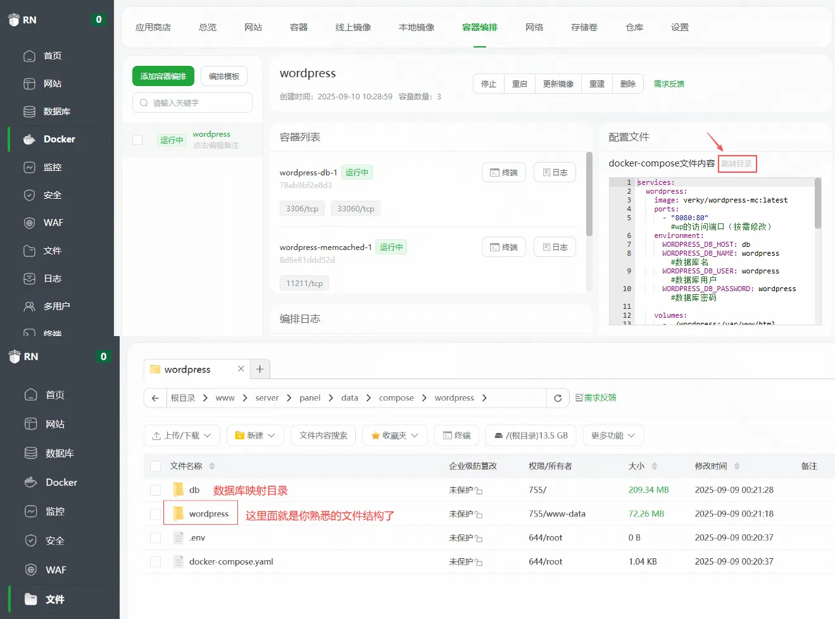This screenshot has height=619, width=835.
Task: Open 数据库 icon in the file manager sidebar
Action: [31, 453]
